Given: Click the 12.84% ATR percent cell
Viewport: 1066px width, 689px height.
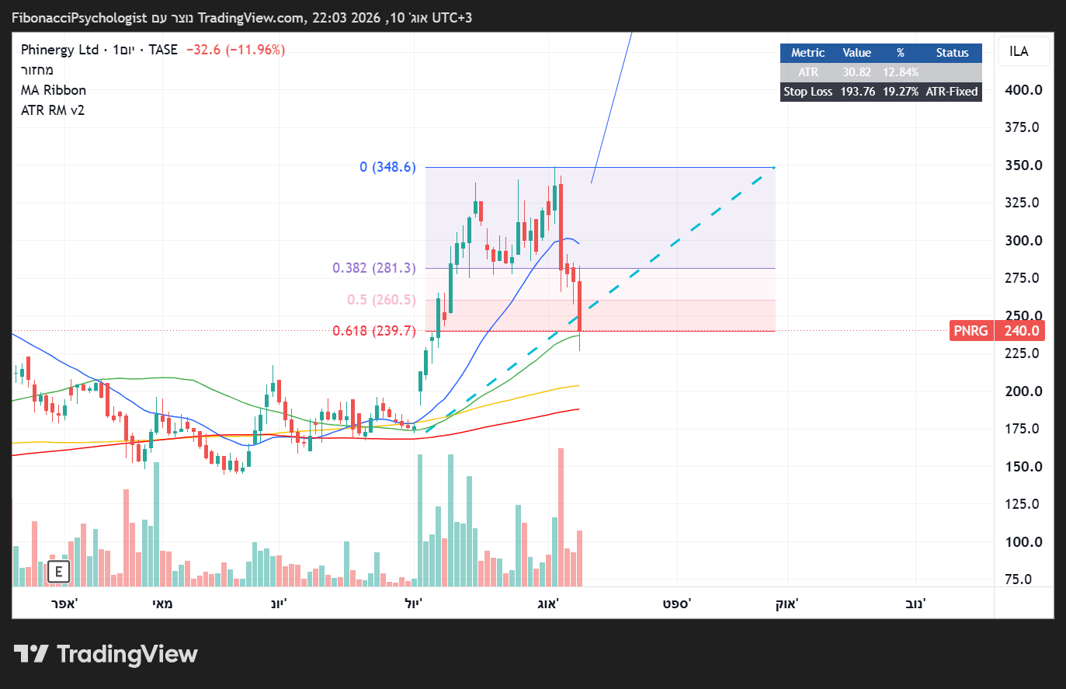Looking at the screenshot, I should pos(901,72).
